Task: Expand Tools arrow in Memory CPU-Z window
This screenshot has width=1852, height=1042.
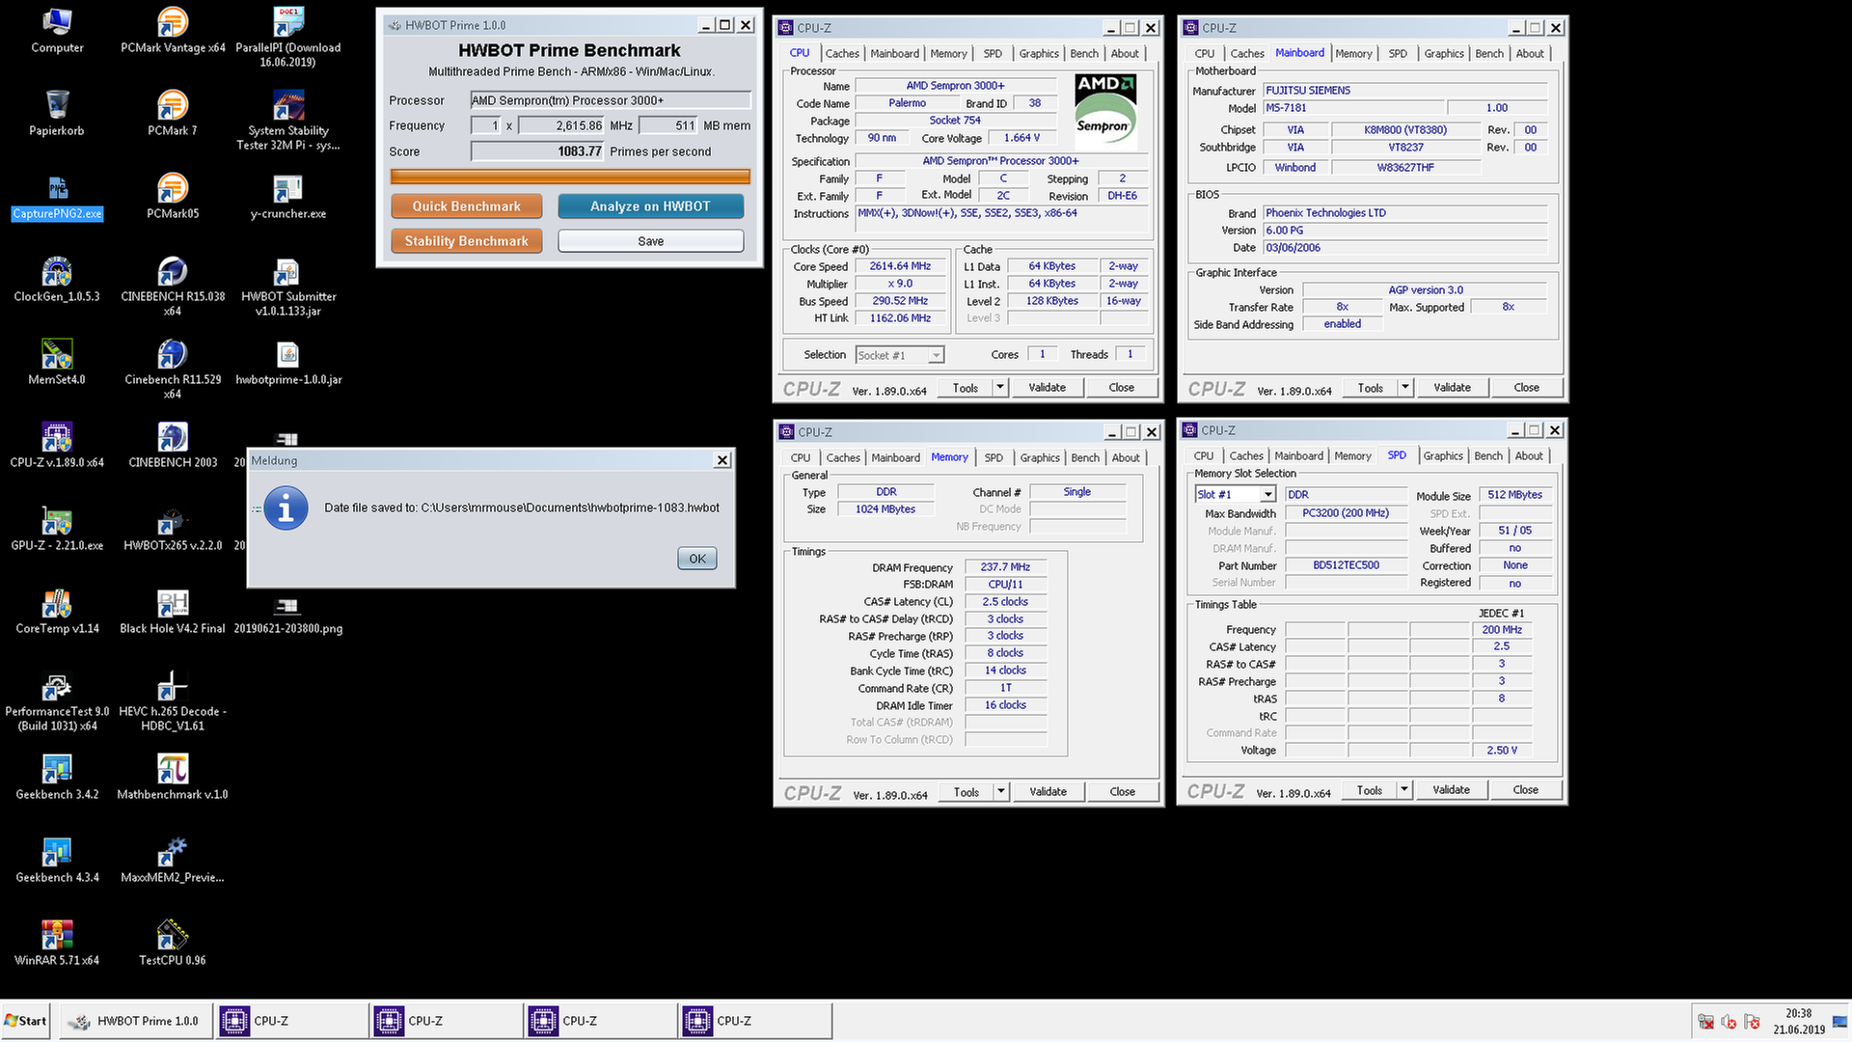Action: pos(1001,791)
